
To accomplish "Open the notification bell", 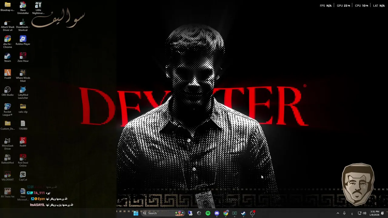I will [x=383, y=213].
